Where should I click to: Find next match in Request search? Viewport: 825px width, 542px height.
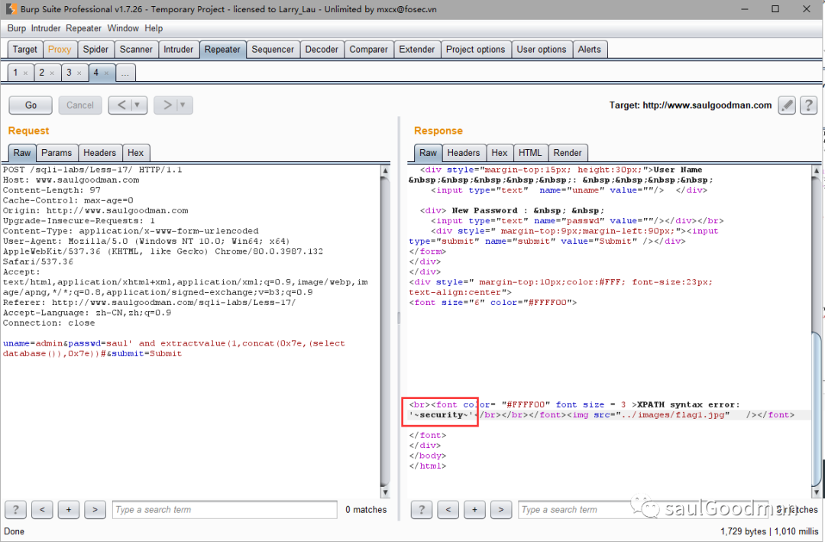point(95,510)
